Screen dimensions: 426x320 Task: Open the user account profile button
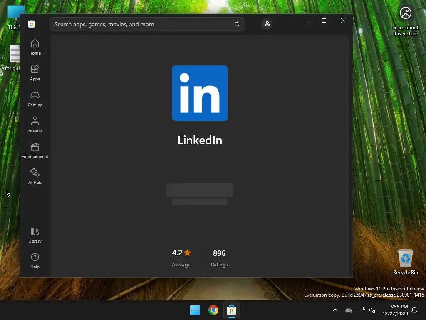click(267, 24)
